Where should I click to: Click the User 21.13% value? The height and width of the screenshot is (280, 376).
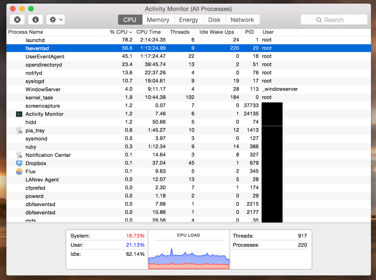(x=135, y=245)
